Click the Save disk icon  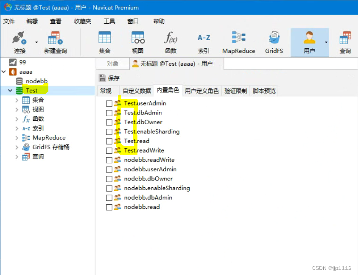pos(102,78)
